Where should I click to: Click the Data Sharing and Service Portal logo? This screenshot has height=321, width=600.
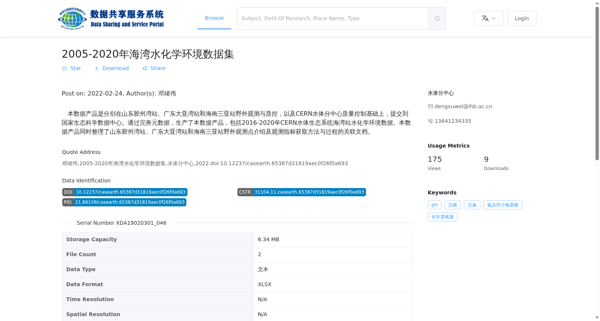pyautogui.click(x=111, y=18)
